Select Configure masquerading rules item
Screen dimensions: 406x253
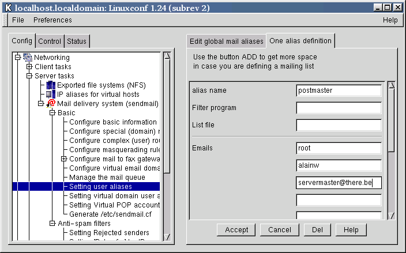point(114,149)
